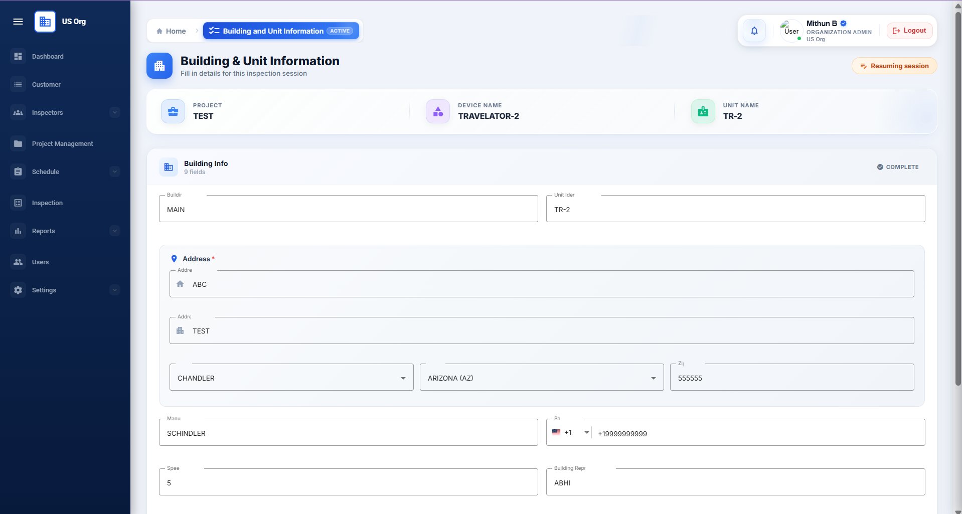Click the US Org building logo
Image resolution: width=962 pixels, height=514 pixels.
(x=45, y=22)
